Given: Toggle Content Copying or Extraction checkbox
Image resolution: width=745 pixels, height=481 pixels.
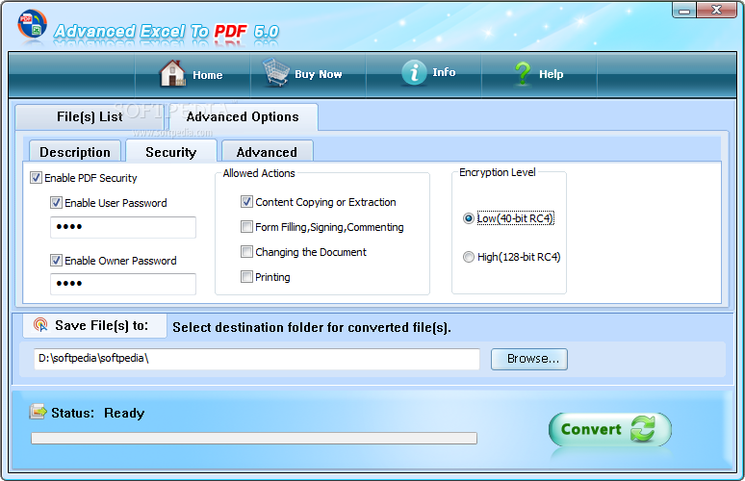Looking at the screenshot, I should [x=246, y=202].
